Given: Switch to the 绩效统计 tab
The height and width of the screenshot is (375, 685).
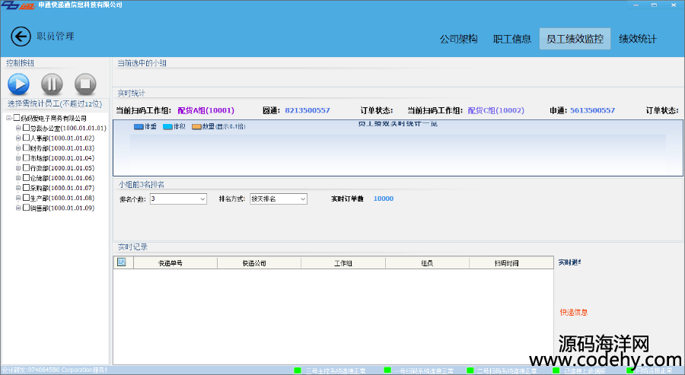Looking at the screenshot, I should (x=637, y=39).
